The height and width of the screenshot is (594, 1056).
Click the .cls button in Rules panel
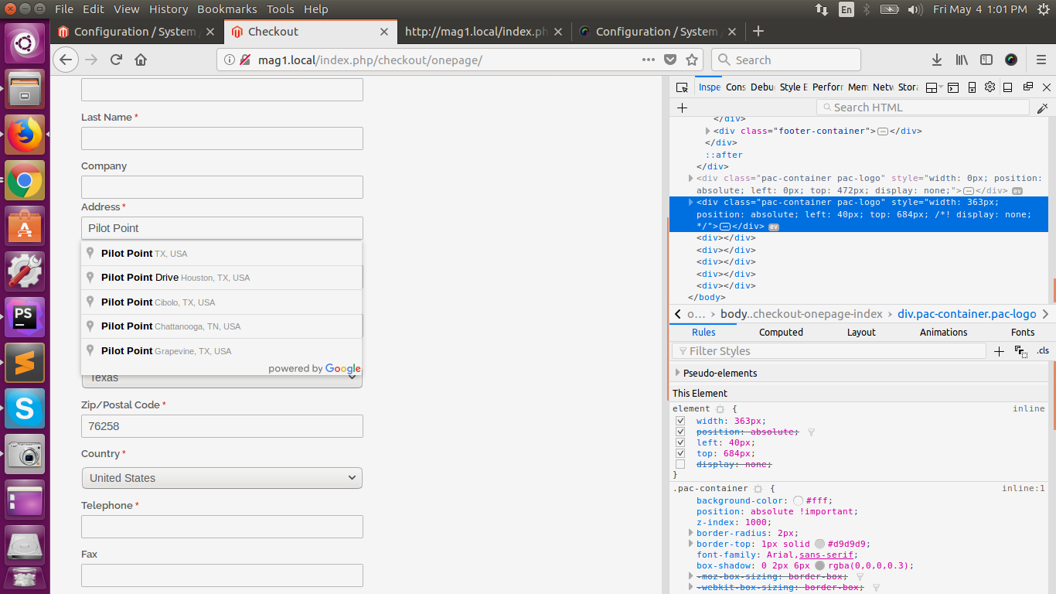1043,351
